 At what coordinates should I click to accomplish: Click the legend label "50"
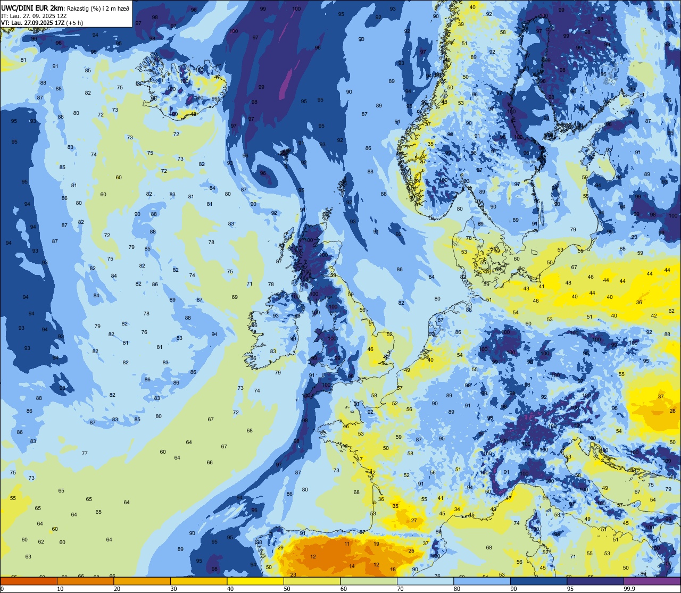tap(287, 589)
